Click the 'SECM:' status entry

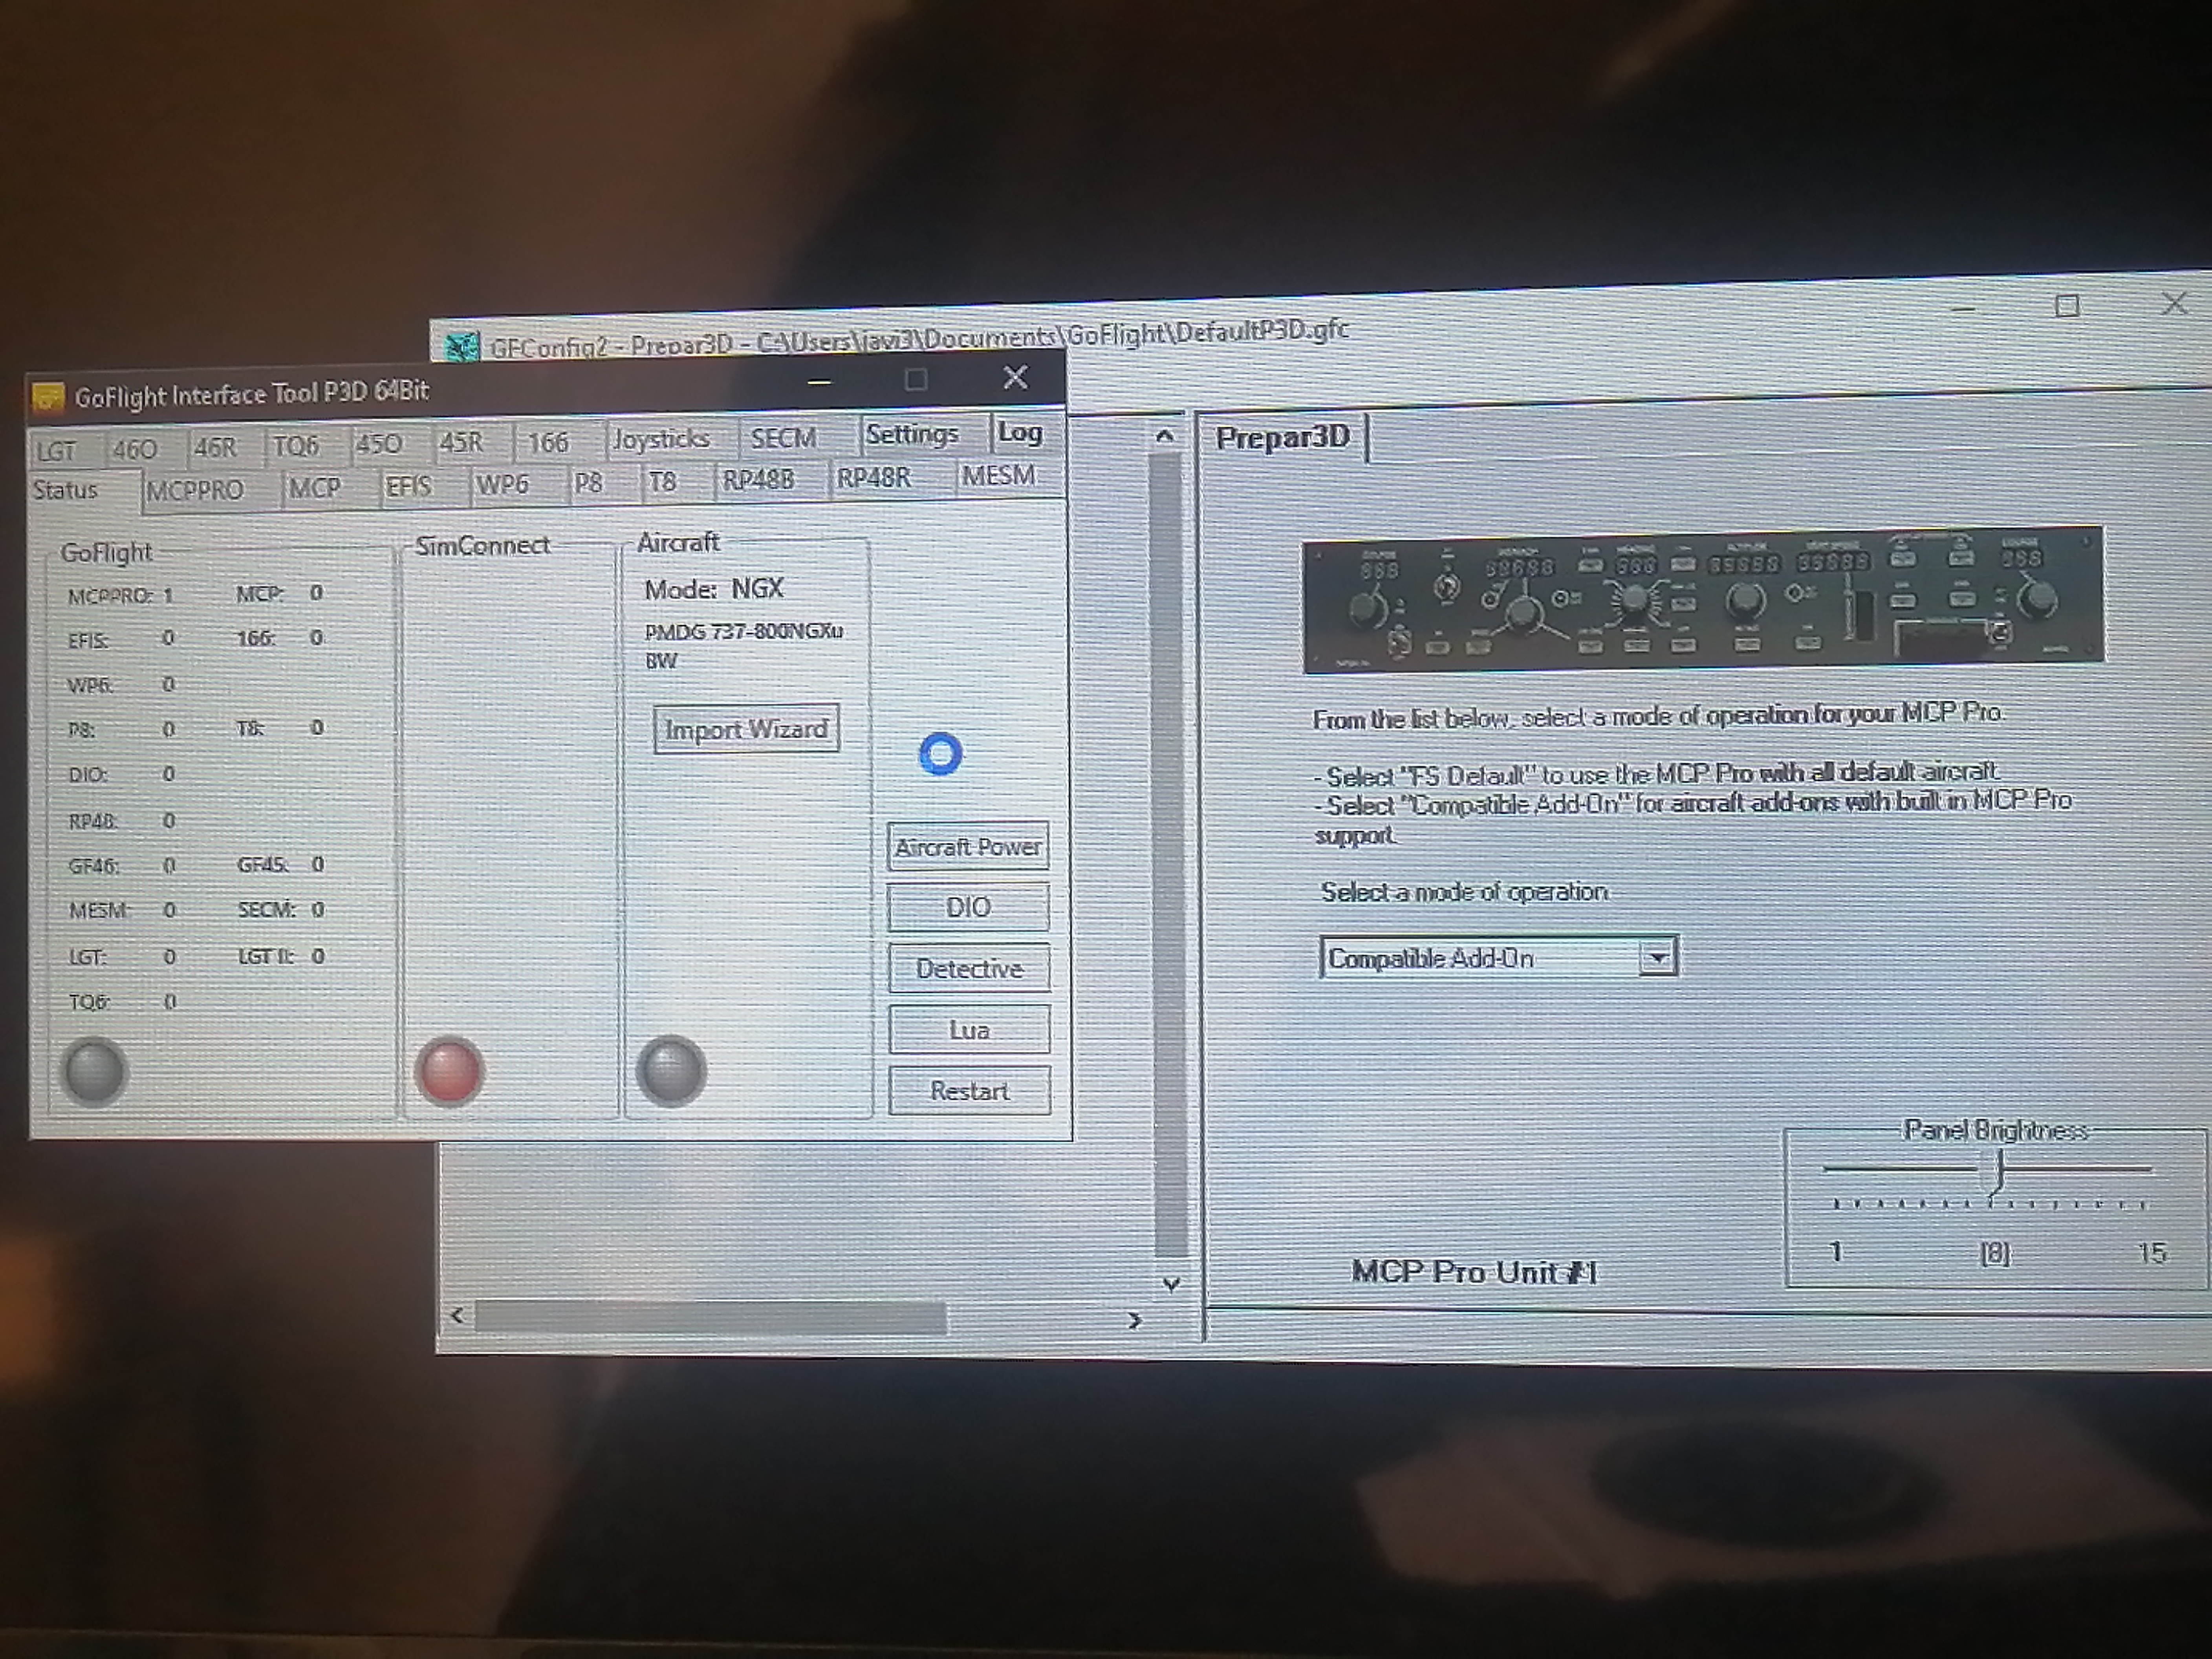coord(281,910)
